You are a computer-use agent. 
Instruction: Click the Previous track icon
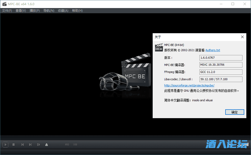[x=22, y=145]
